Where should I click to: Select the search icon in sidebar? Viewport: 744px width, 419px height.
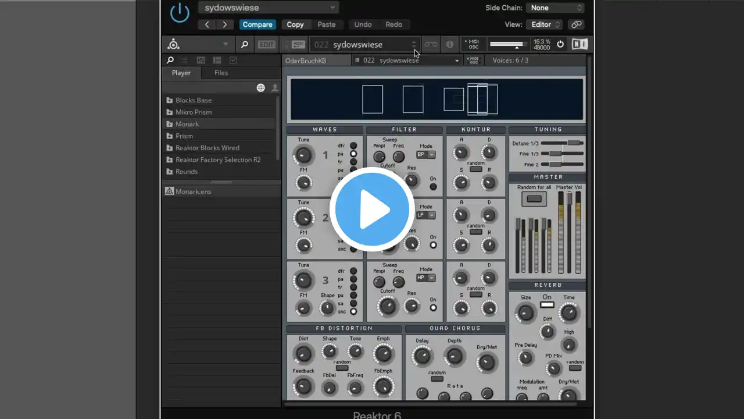pyautogui.click(x=170, y=60)
